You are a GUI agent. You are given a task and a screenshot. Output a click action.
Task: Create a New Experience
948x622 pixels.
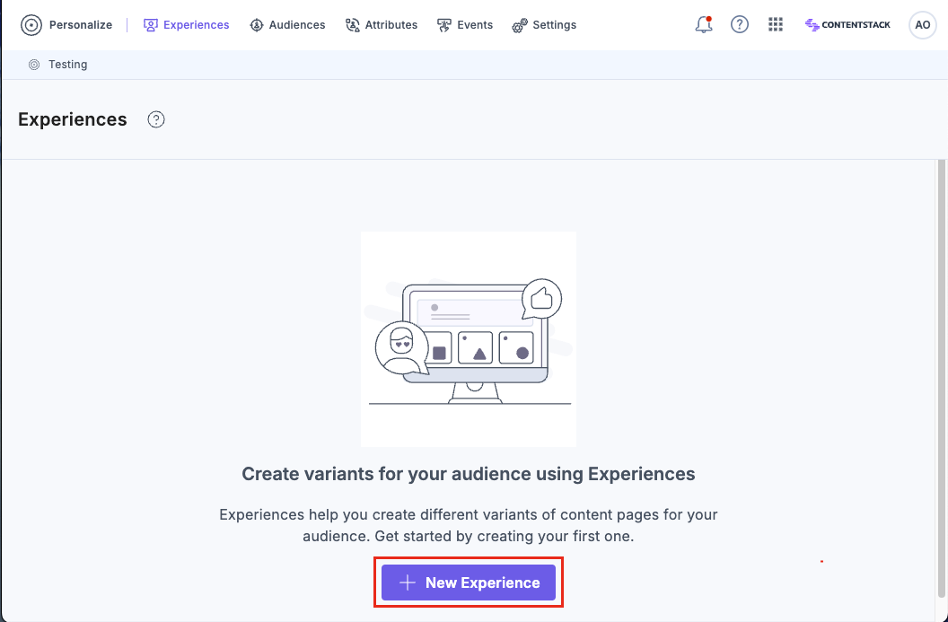(x=468, y=583)
